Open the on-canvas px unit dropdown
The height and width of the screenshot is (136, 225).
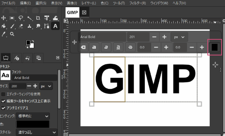pyautogui.click(x=179, y=37)
